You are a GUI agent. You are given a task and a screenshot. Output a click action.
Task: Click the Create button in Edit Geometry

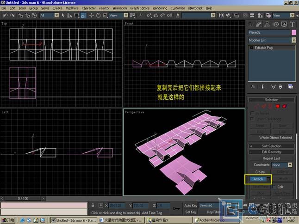(x=260, y=172)
